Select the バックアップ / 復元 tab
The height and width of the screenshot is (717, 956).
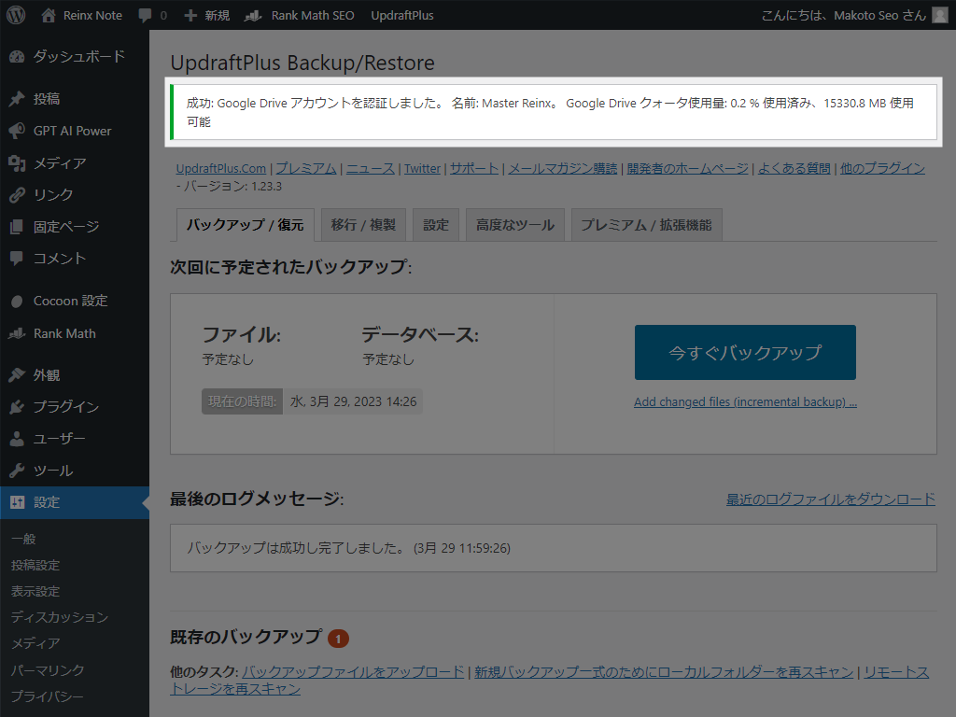(246, 225)
